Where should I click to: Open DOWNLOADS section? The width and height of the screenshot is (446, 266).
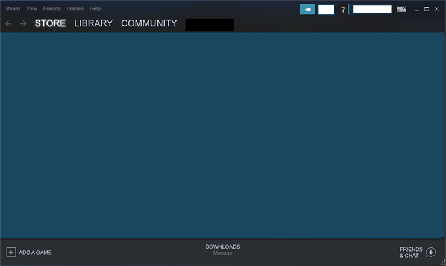click(x=223, y=247)
